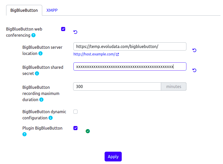Open help for BigBlueButton web conferencing
Screen dimensions: 223x164
(x=34, y=35)
